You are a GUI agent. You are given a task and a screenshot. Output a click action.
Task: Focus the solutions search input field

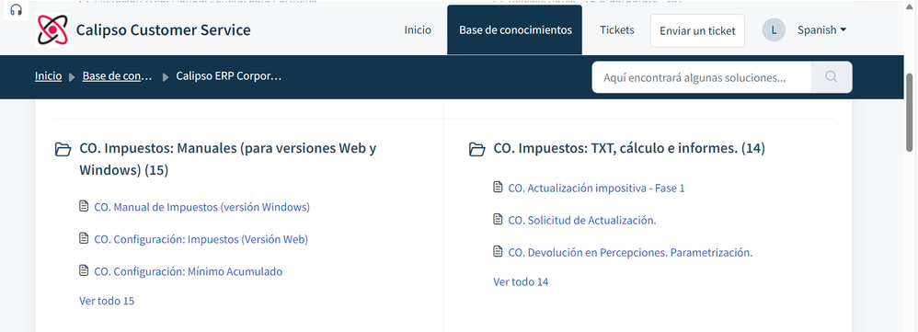[x=702, y=77]
